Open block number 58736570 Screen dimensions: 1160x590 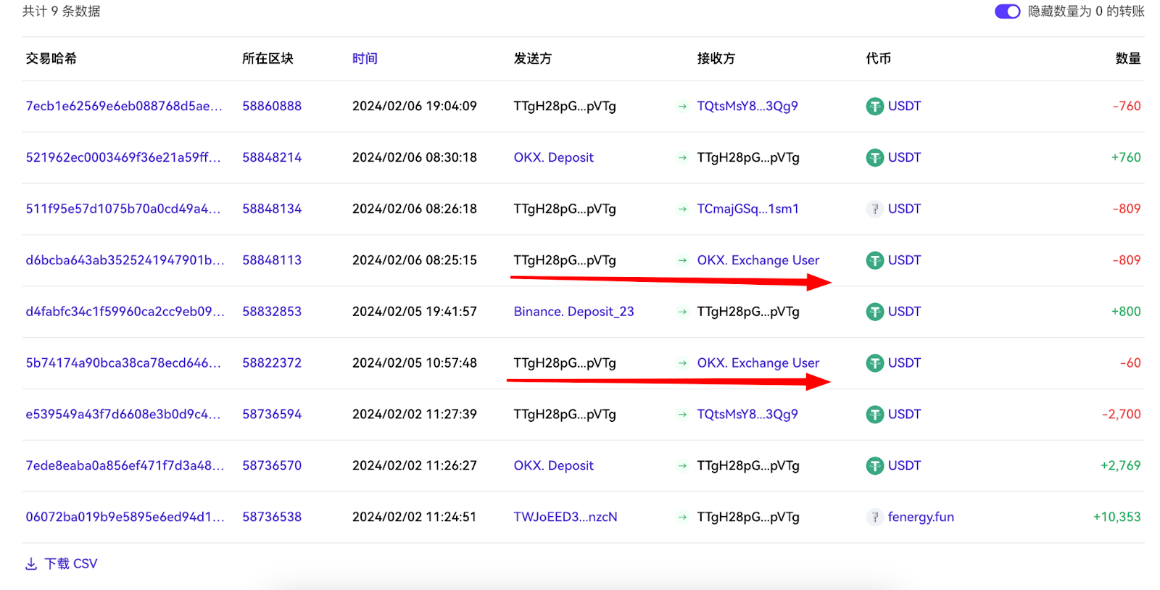(x=272, y=465)
